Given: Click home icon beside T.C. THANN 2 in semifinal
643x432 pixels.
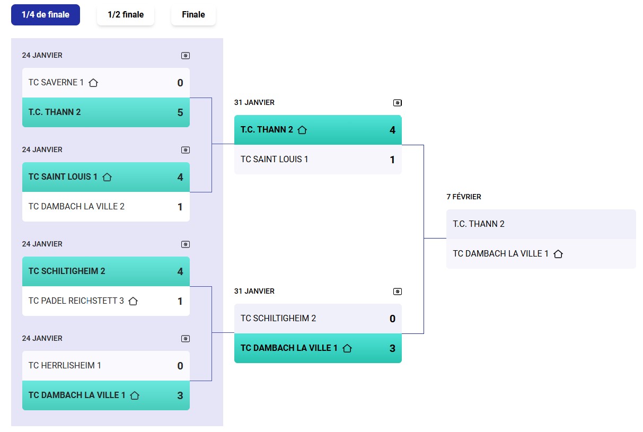Looking at the screenshot, I should (302, 130).
